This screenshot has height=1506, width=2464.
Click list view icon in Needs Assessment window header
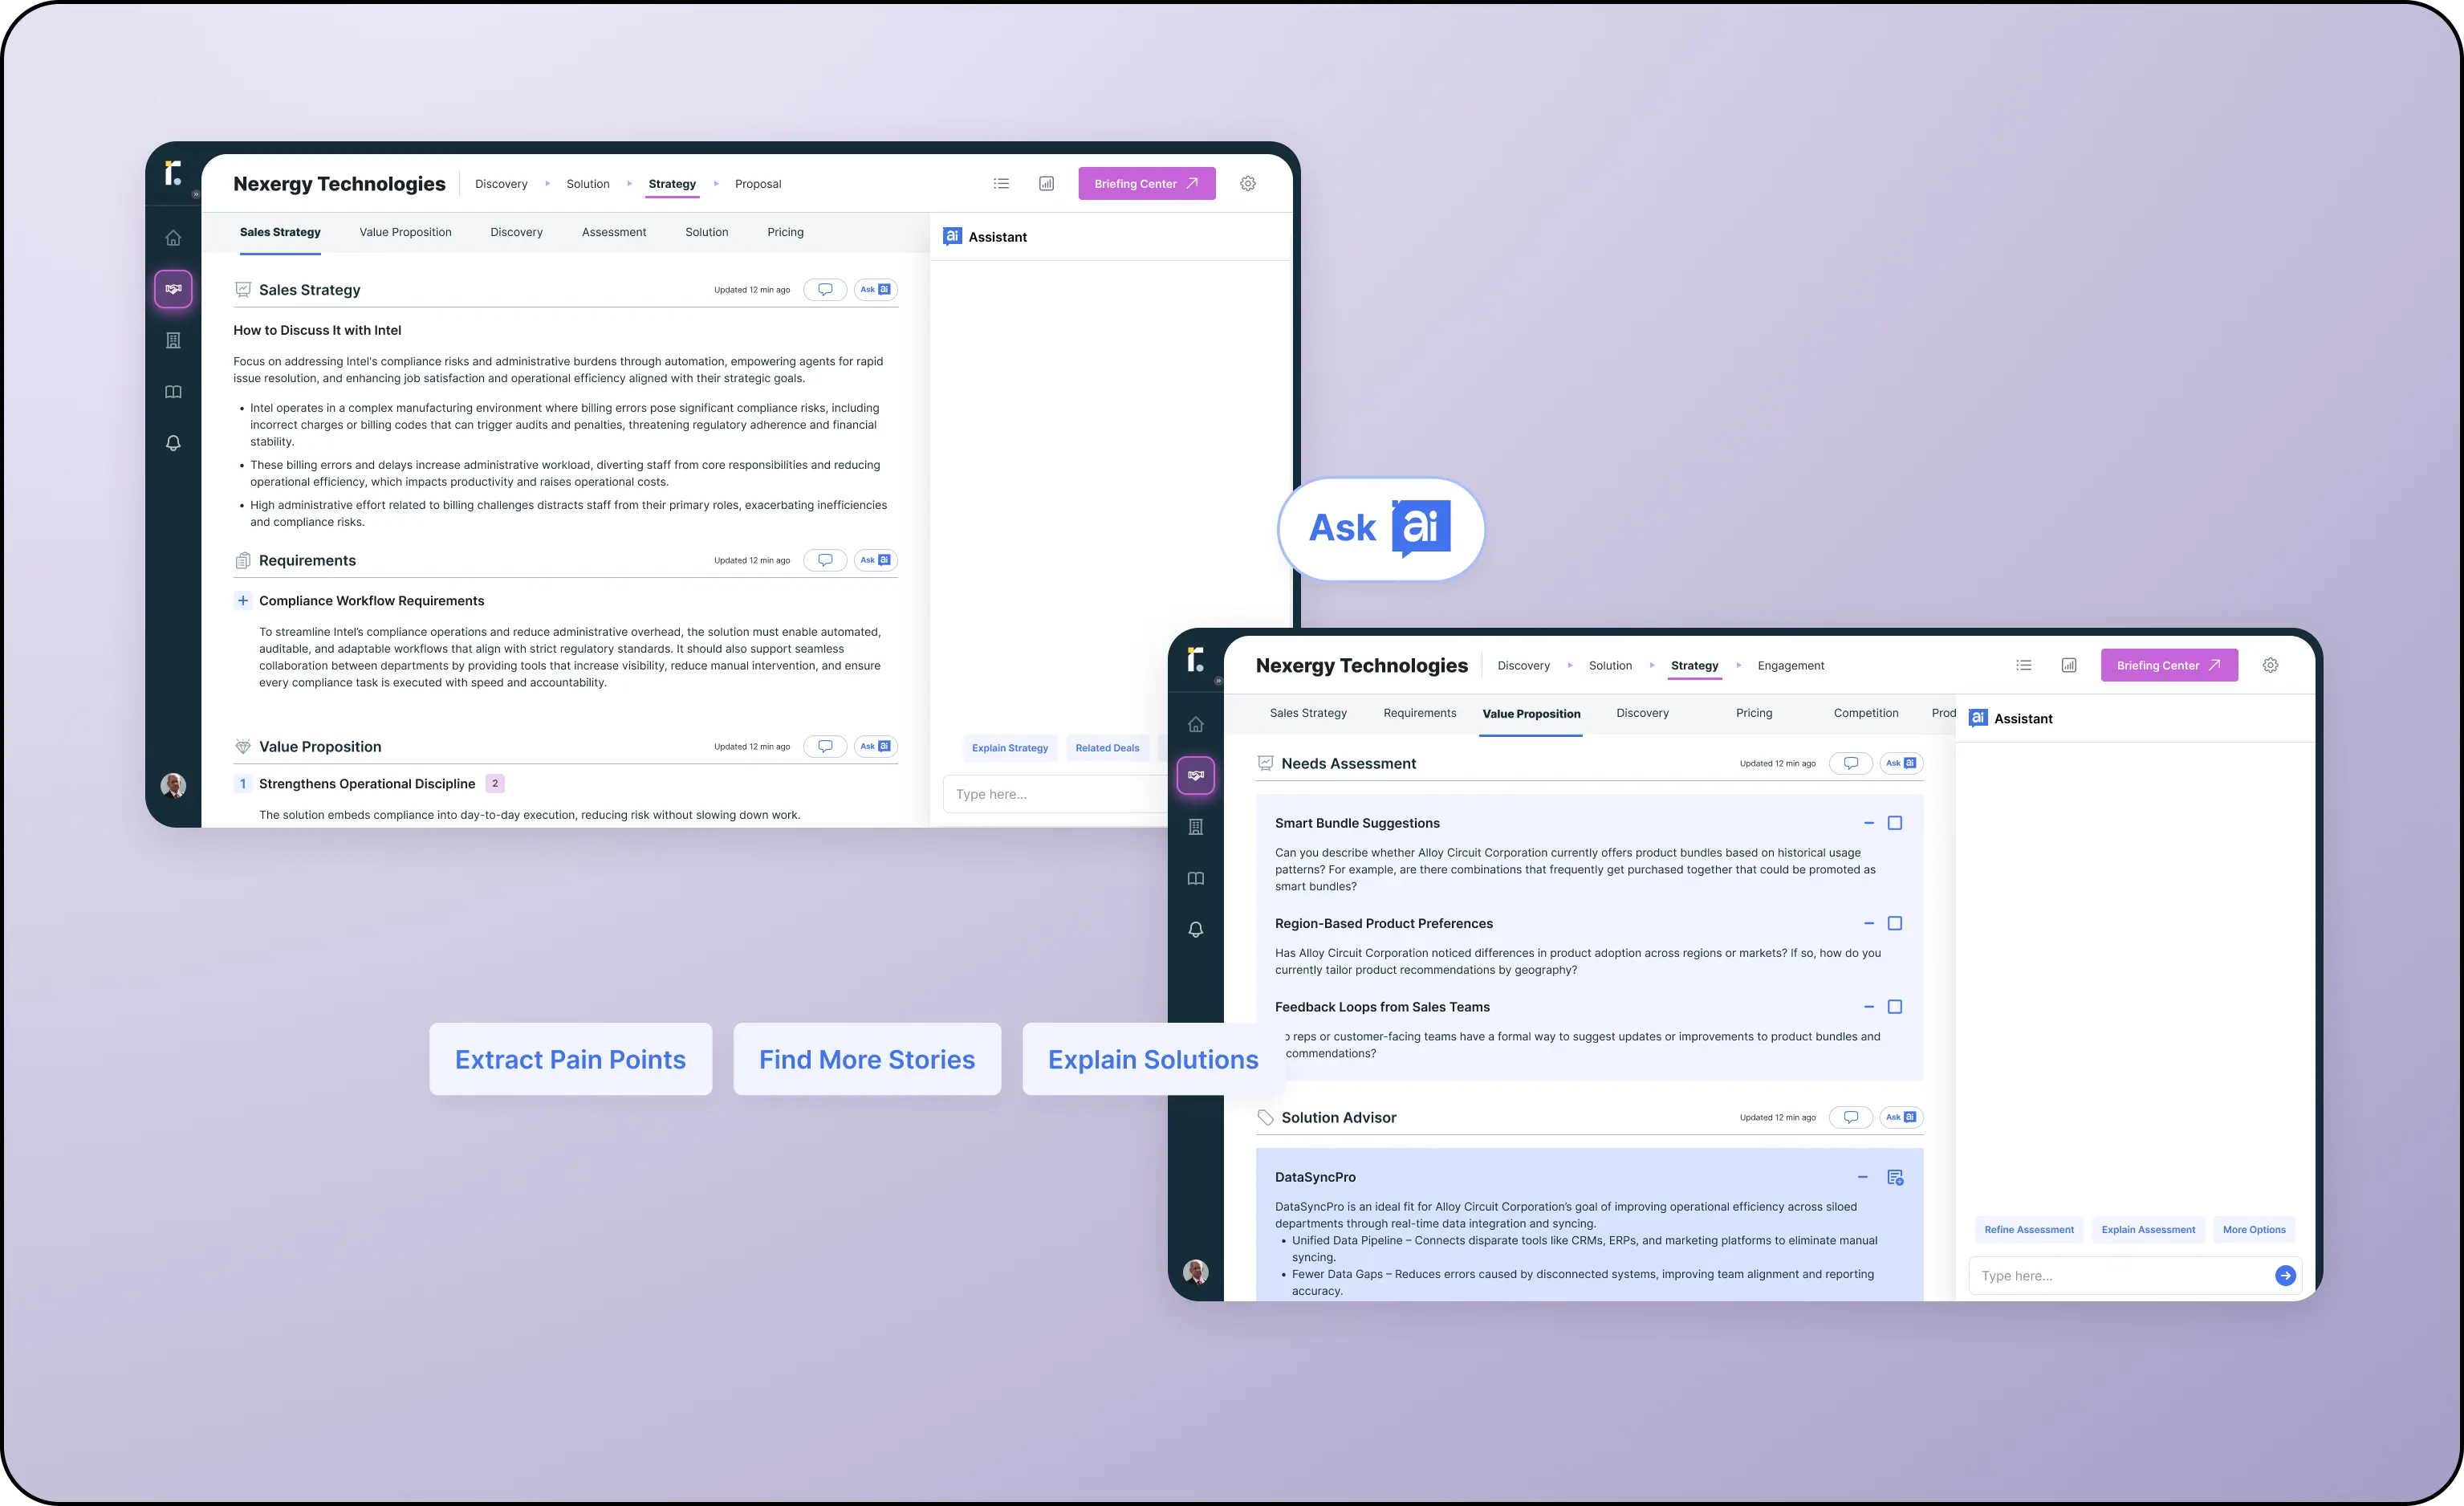click(2024, 665)
